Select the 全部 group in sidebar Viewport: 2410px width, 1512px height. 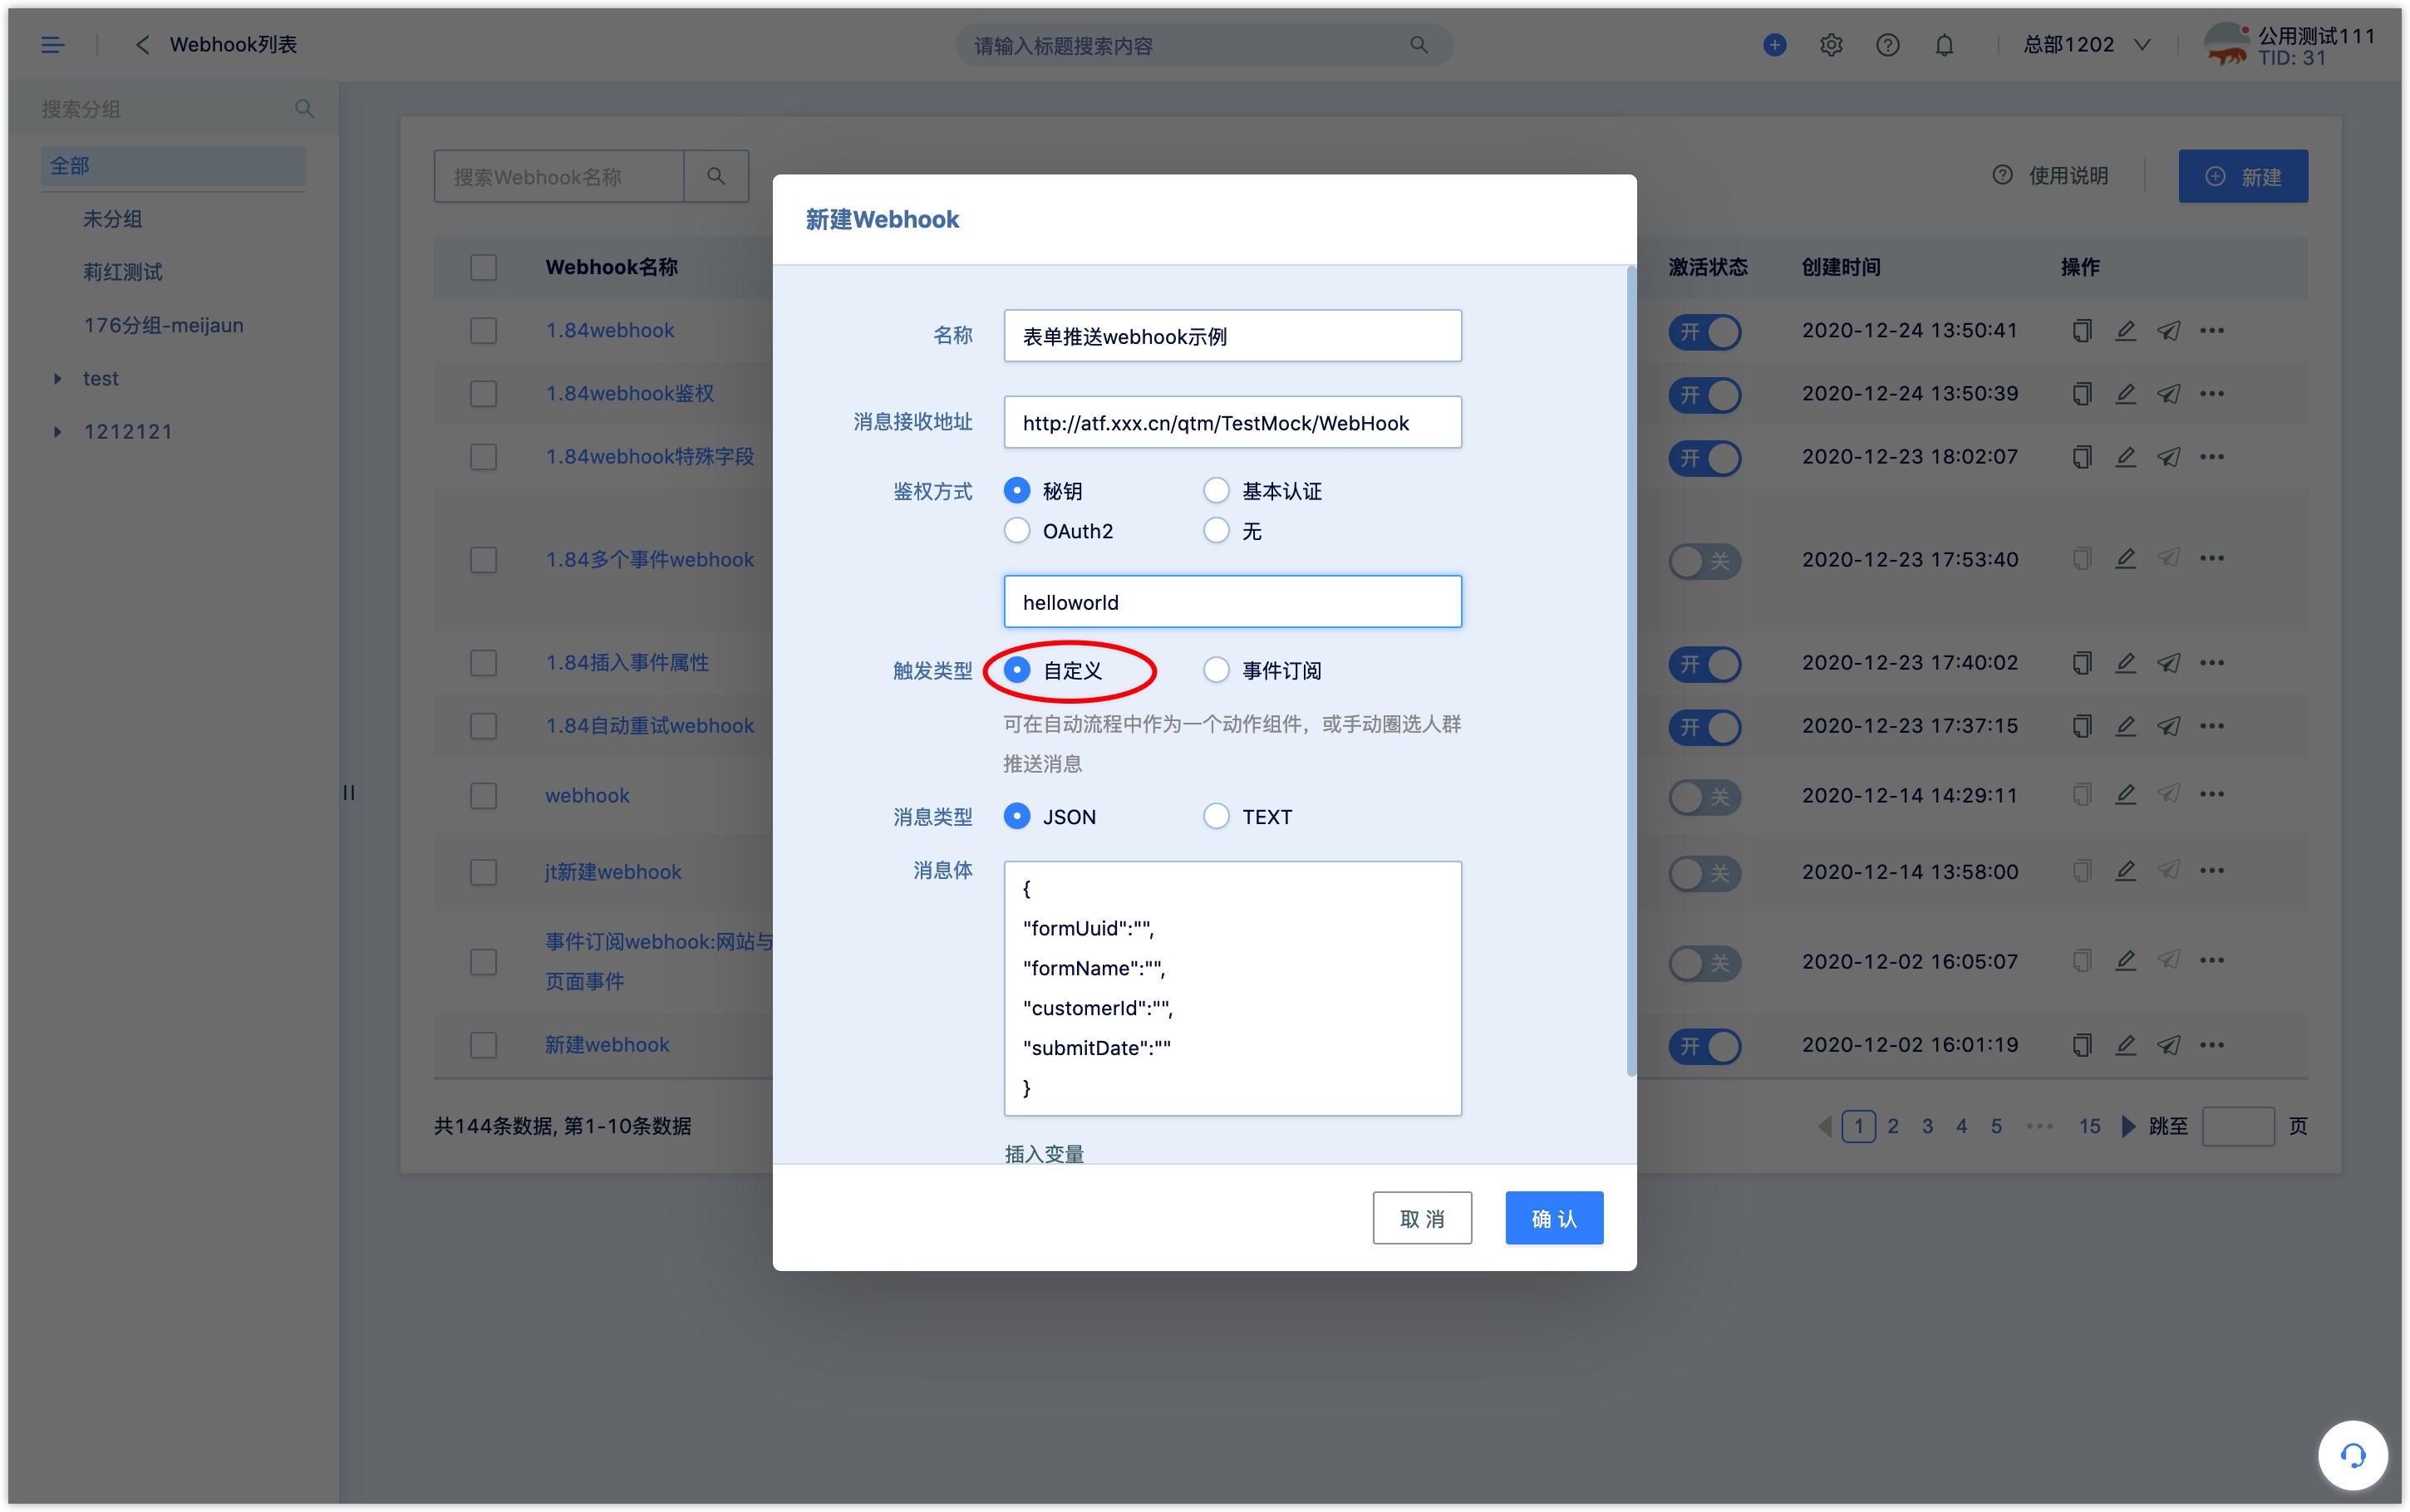click(x=173, y=165)
